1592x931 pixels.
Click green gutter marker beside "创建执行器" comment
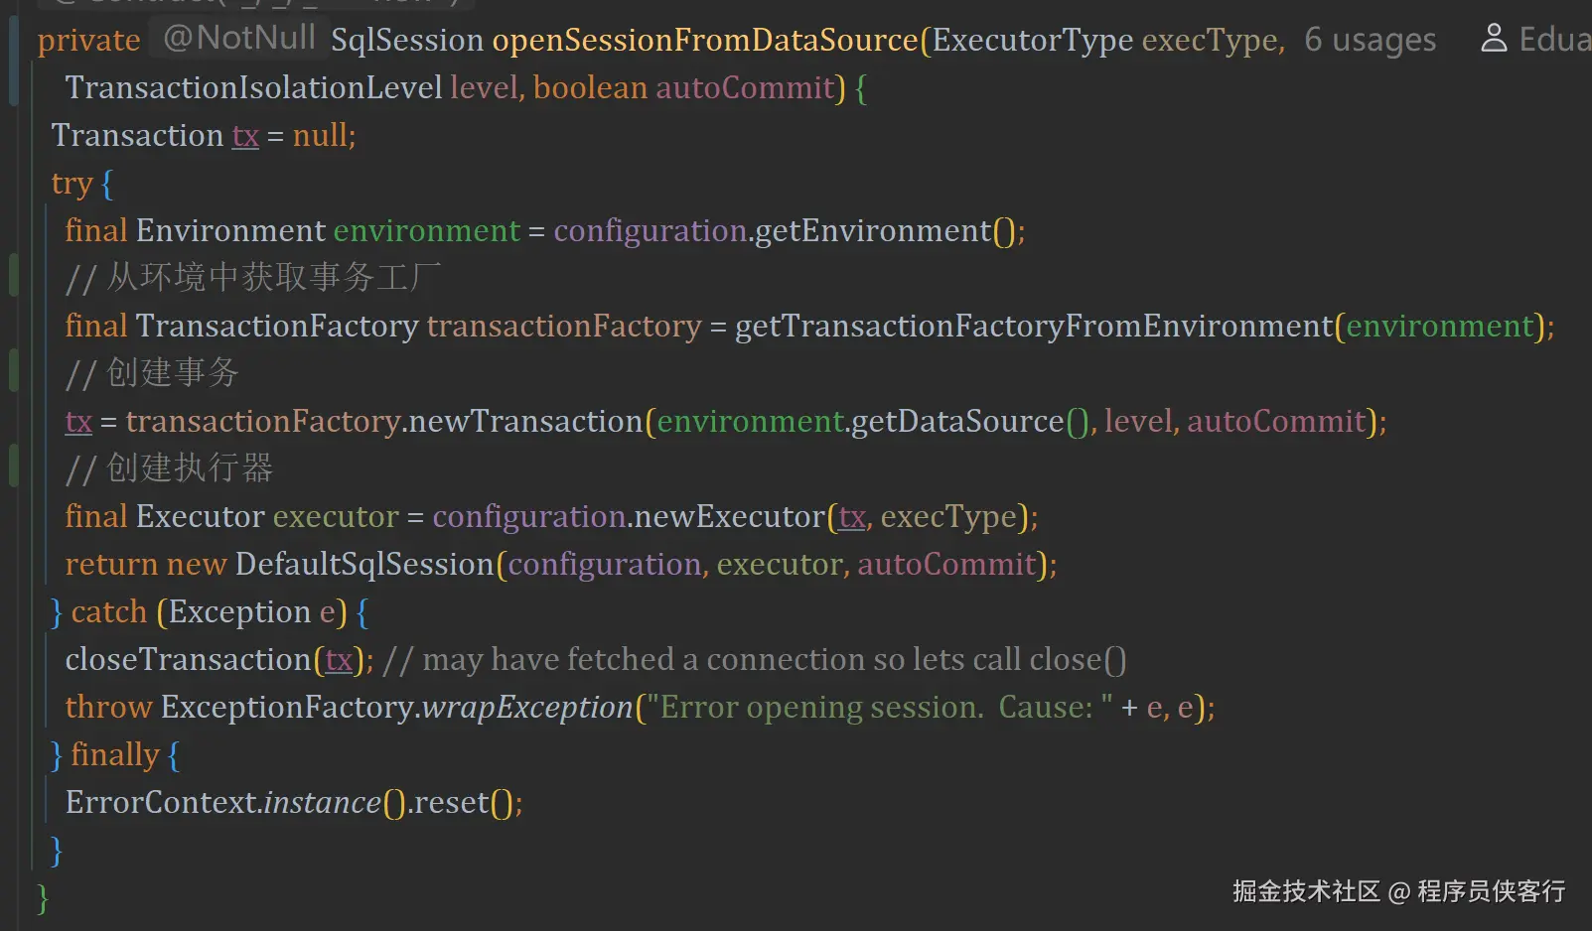(13, 465)
